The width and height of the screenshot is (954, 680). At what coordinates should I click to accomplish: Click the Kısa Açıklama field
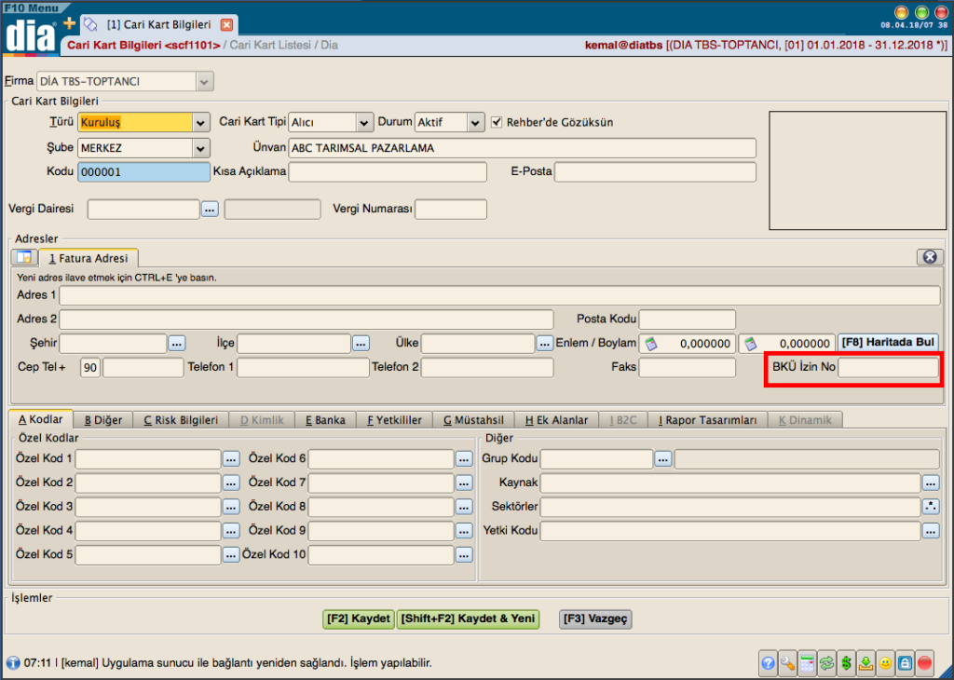(x=388, y=172)
